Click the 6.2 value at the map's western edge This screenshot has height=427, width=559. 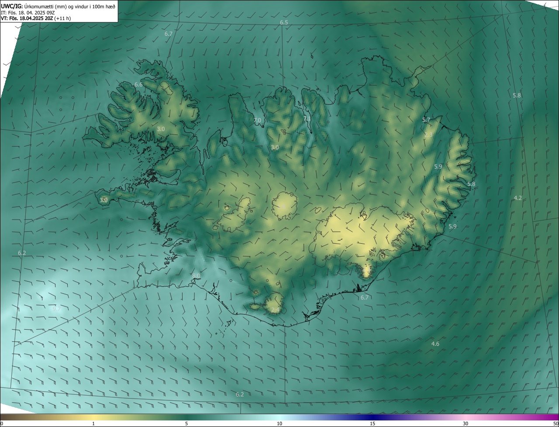pyautogui.click(x=22, y=253)
